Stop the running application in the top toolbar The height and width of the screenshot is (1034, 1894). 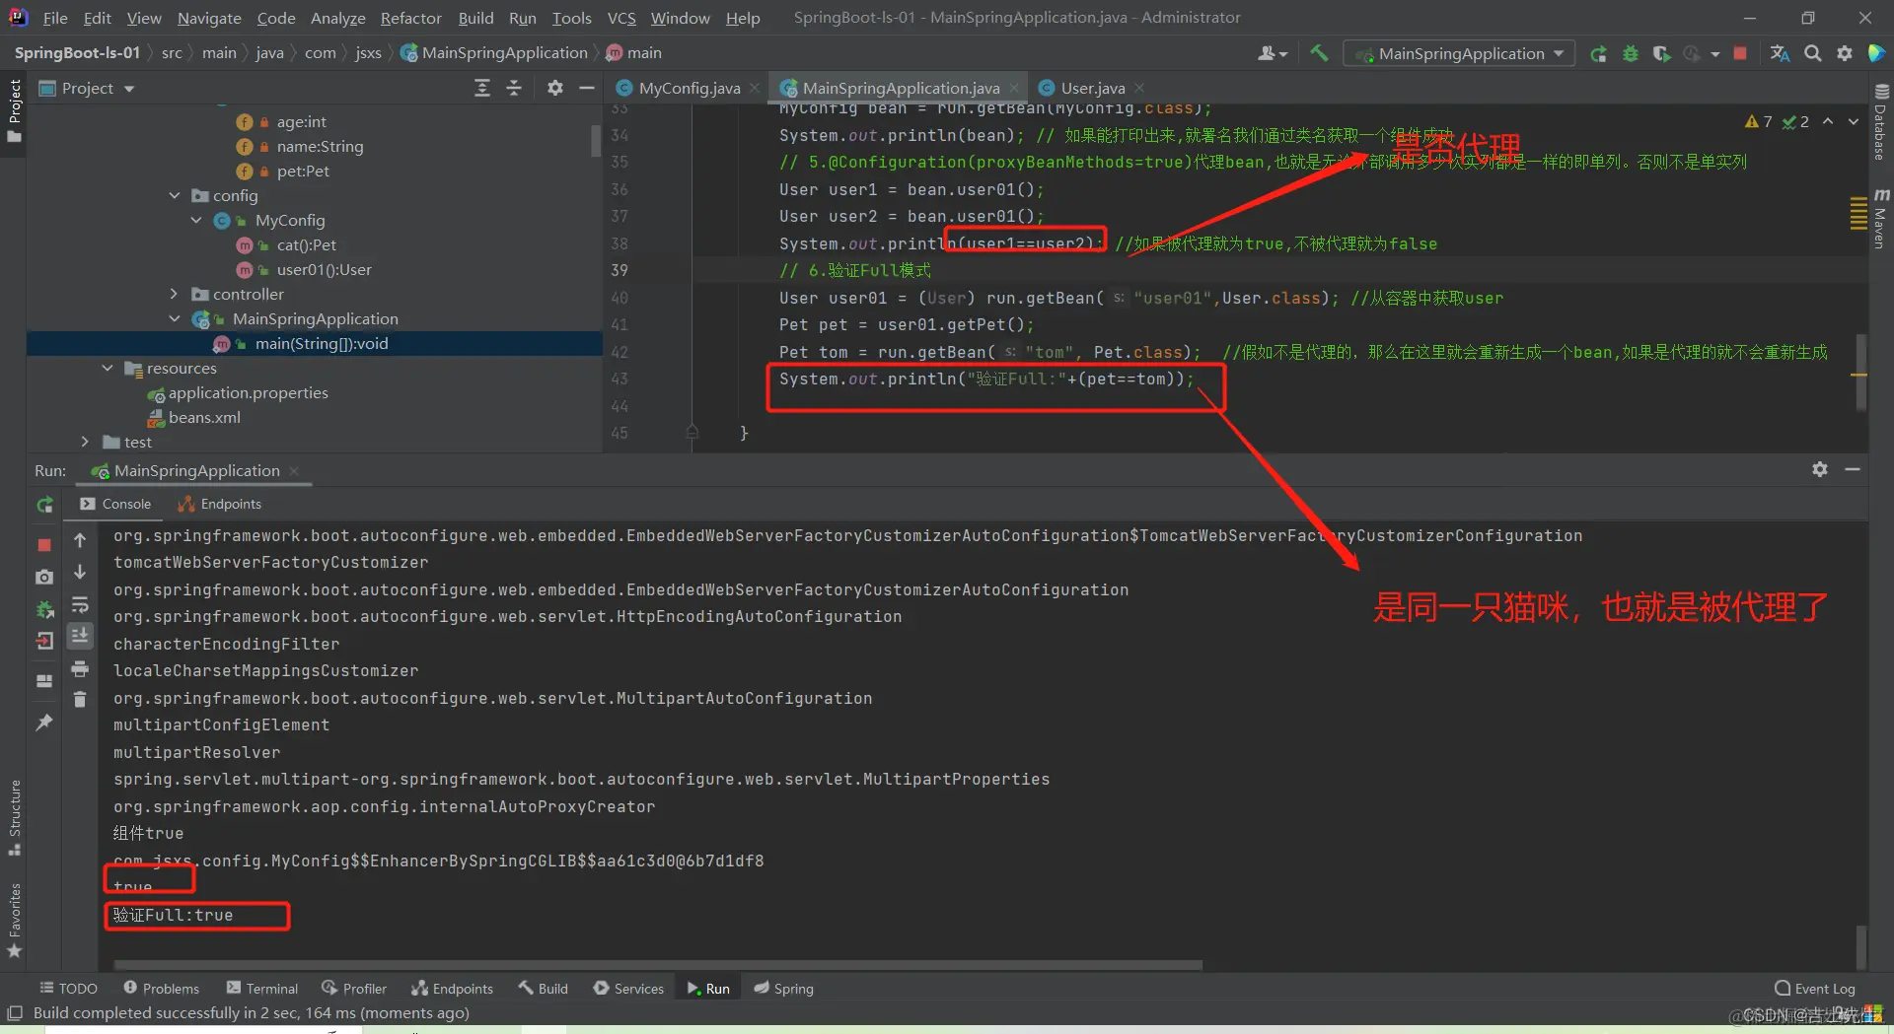coord(1740,53)
